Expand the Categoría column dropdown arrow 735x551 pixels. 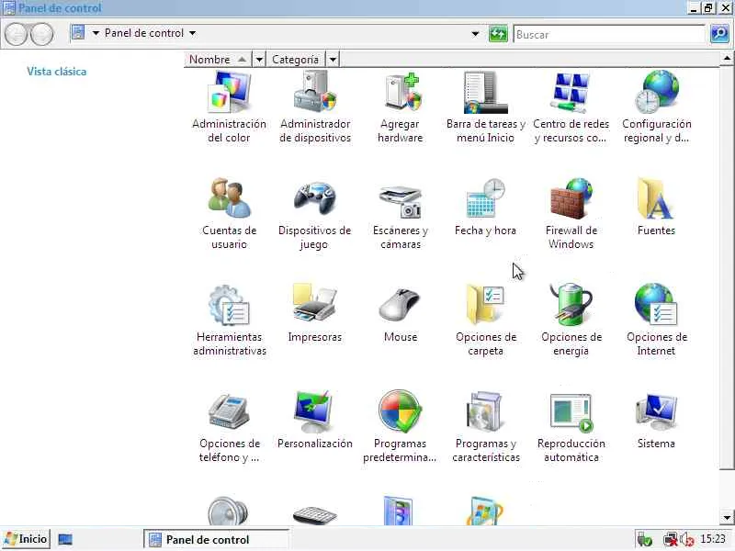(x=333, y=60)
